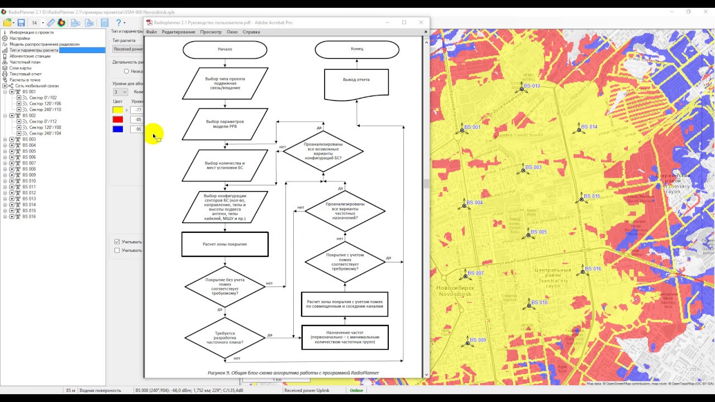Open the help question mark icon
The height and width of the screenshot is (402, 715).
tap(118, 23)
